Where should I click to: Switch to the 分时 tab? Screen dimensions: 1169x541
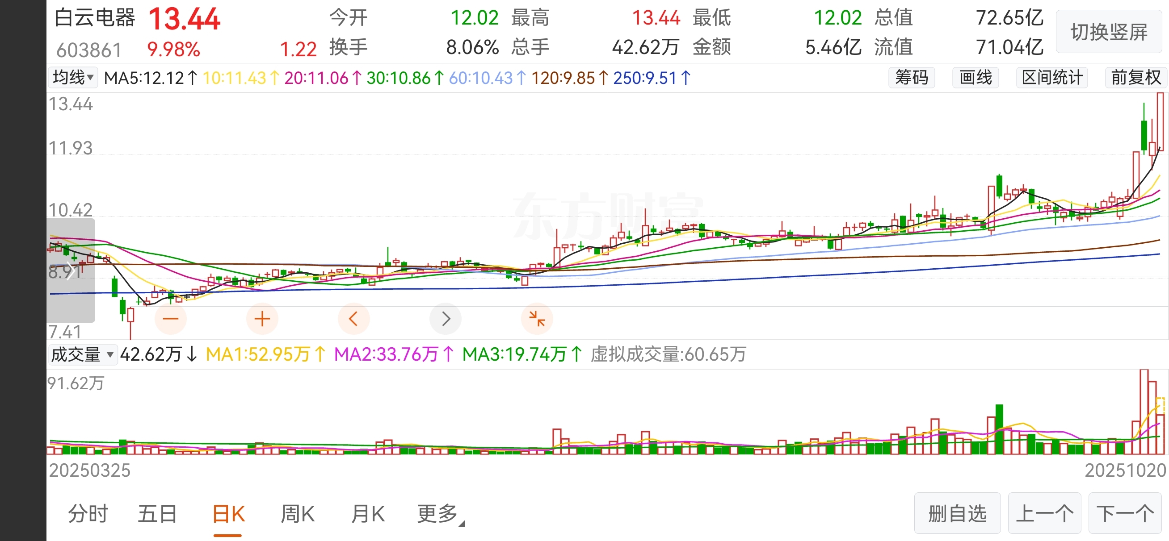(x=88, y=514)
